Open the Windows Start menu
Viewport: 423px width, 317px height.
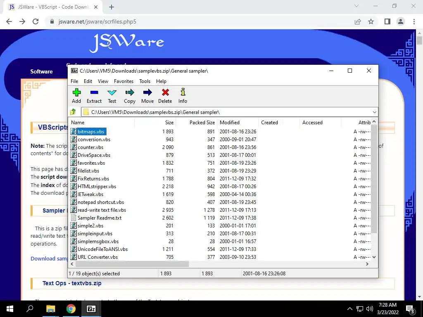coord(10,309)
